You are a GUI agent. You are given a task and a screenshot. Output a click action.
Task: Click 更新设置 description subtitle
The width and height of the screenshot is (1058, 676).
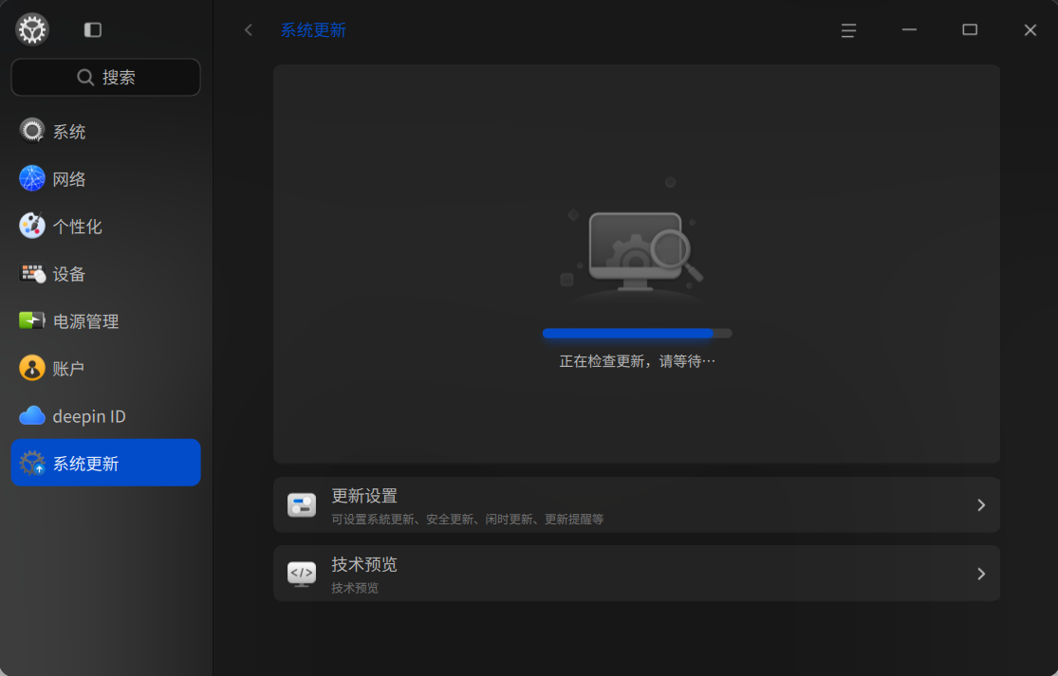tap(468, 519)
